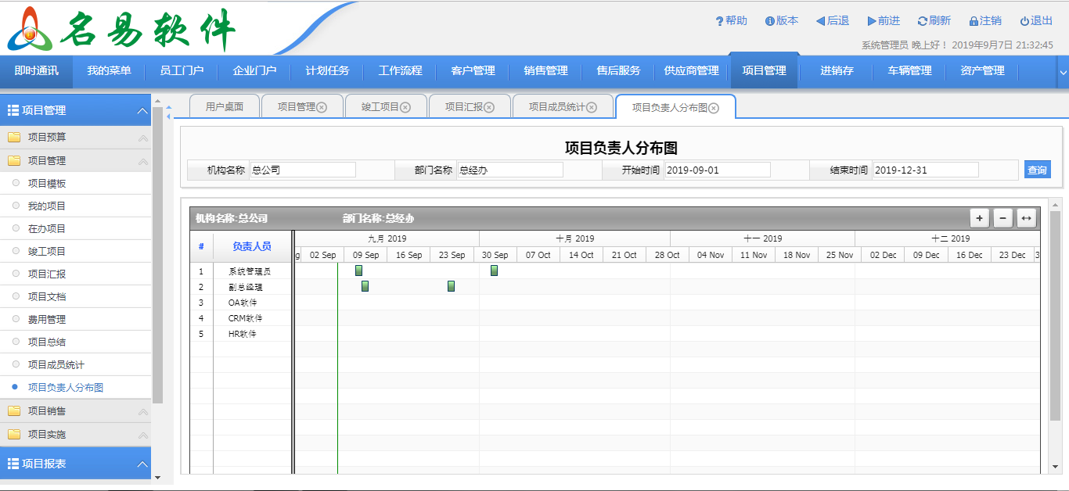The width and height of the screenshot is (1069, 491).
Task: Click the Back arrow icon
Action: pos(820,21)
